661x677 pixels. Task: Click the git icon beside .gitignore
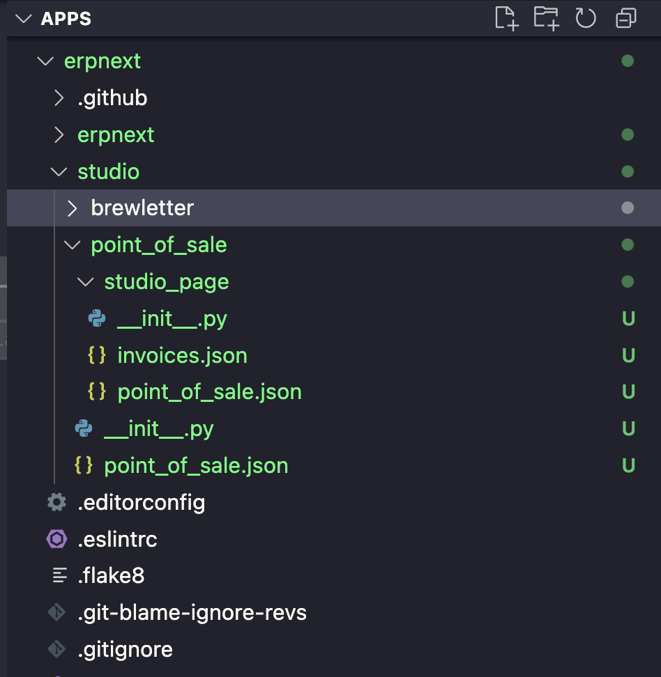click(56, 649)
